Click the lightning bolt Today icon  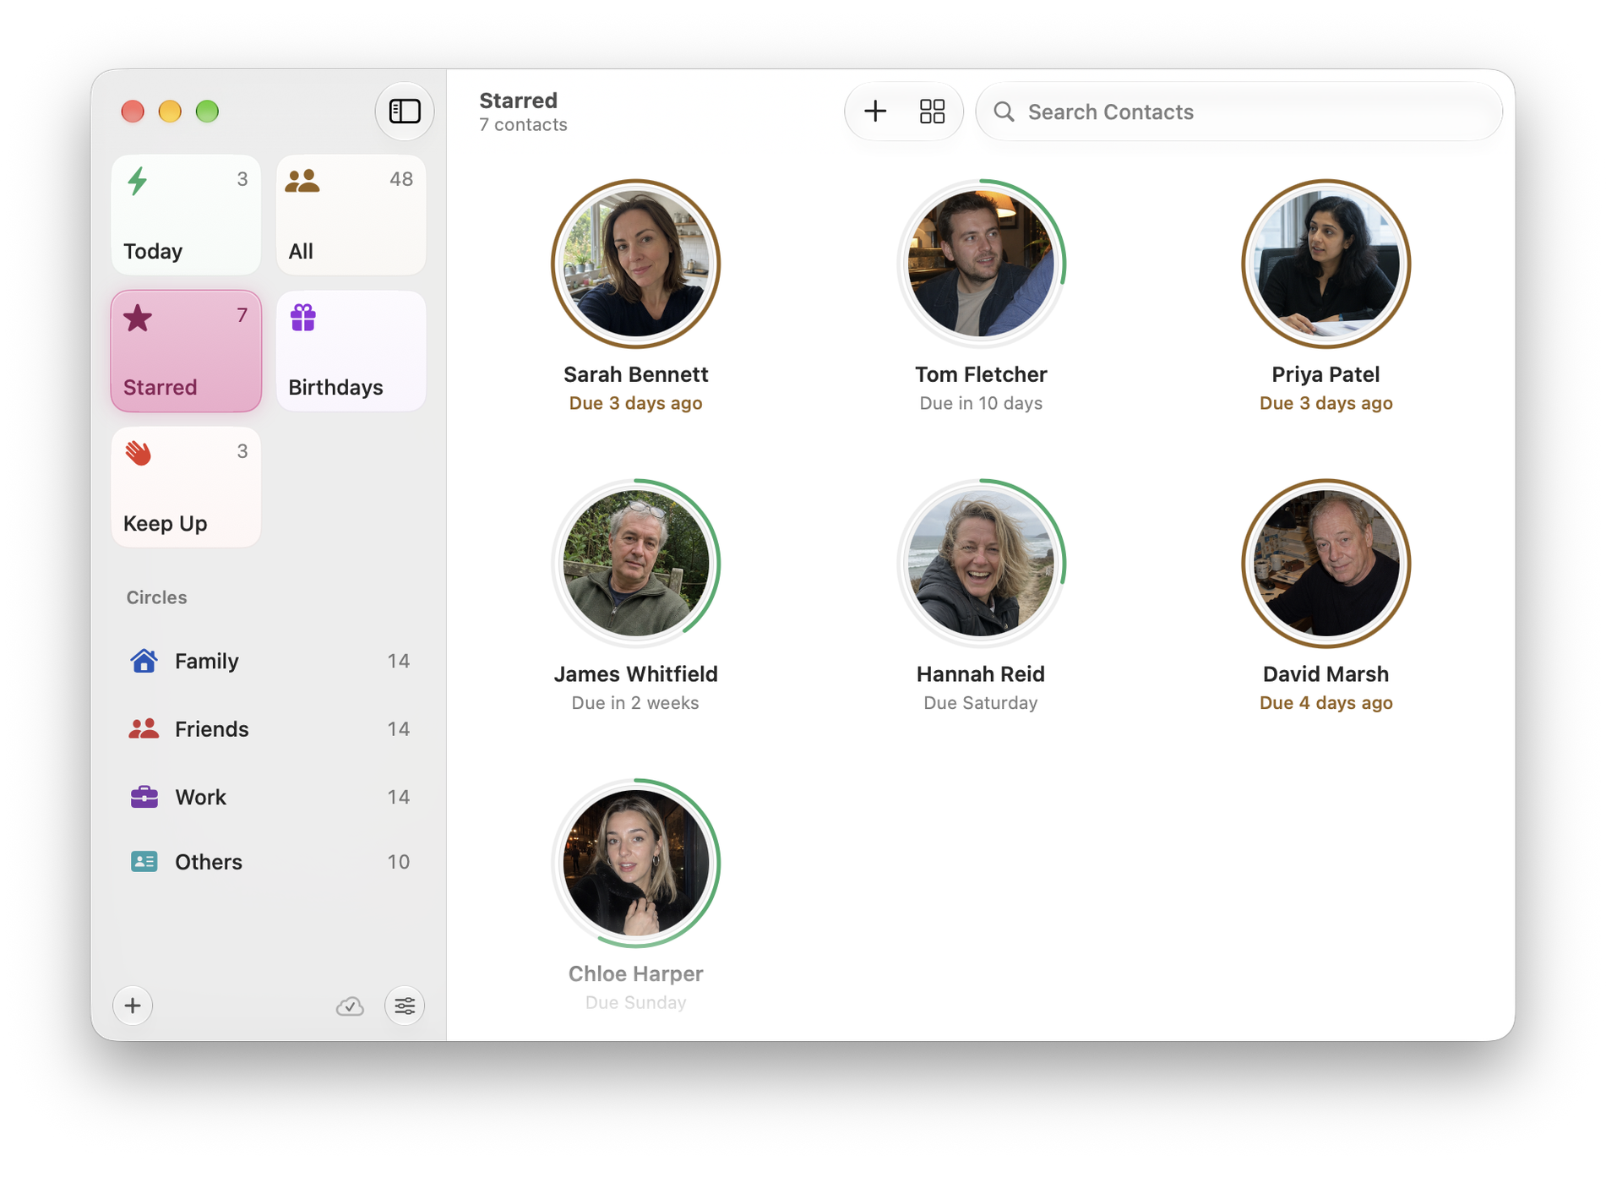(x=138, y=181)
